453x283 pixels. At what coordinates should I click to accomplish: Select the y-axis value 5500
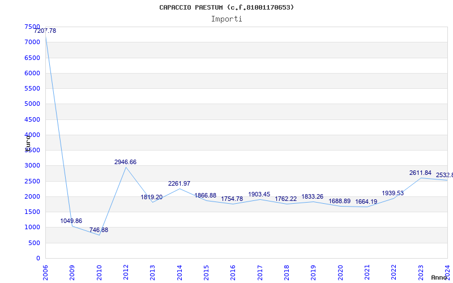click(x=32, y=88)
